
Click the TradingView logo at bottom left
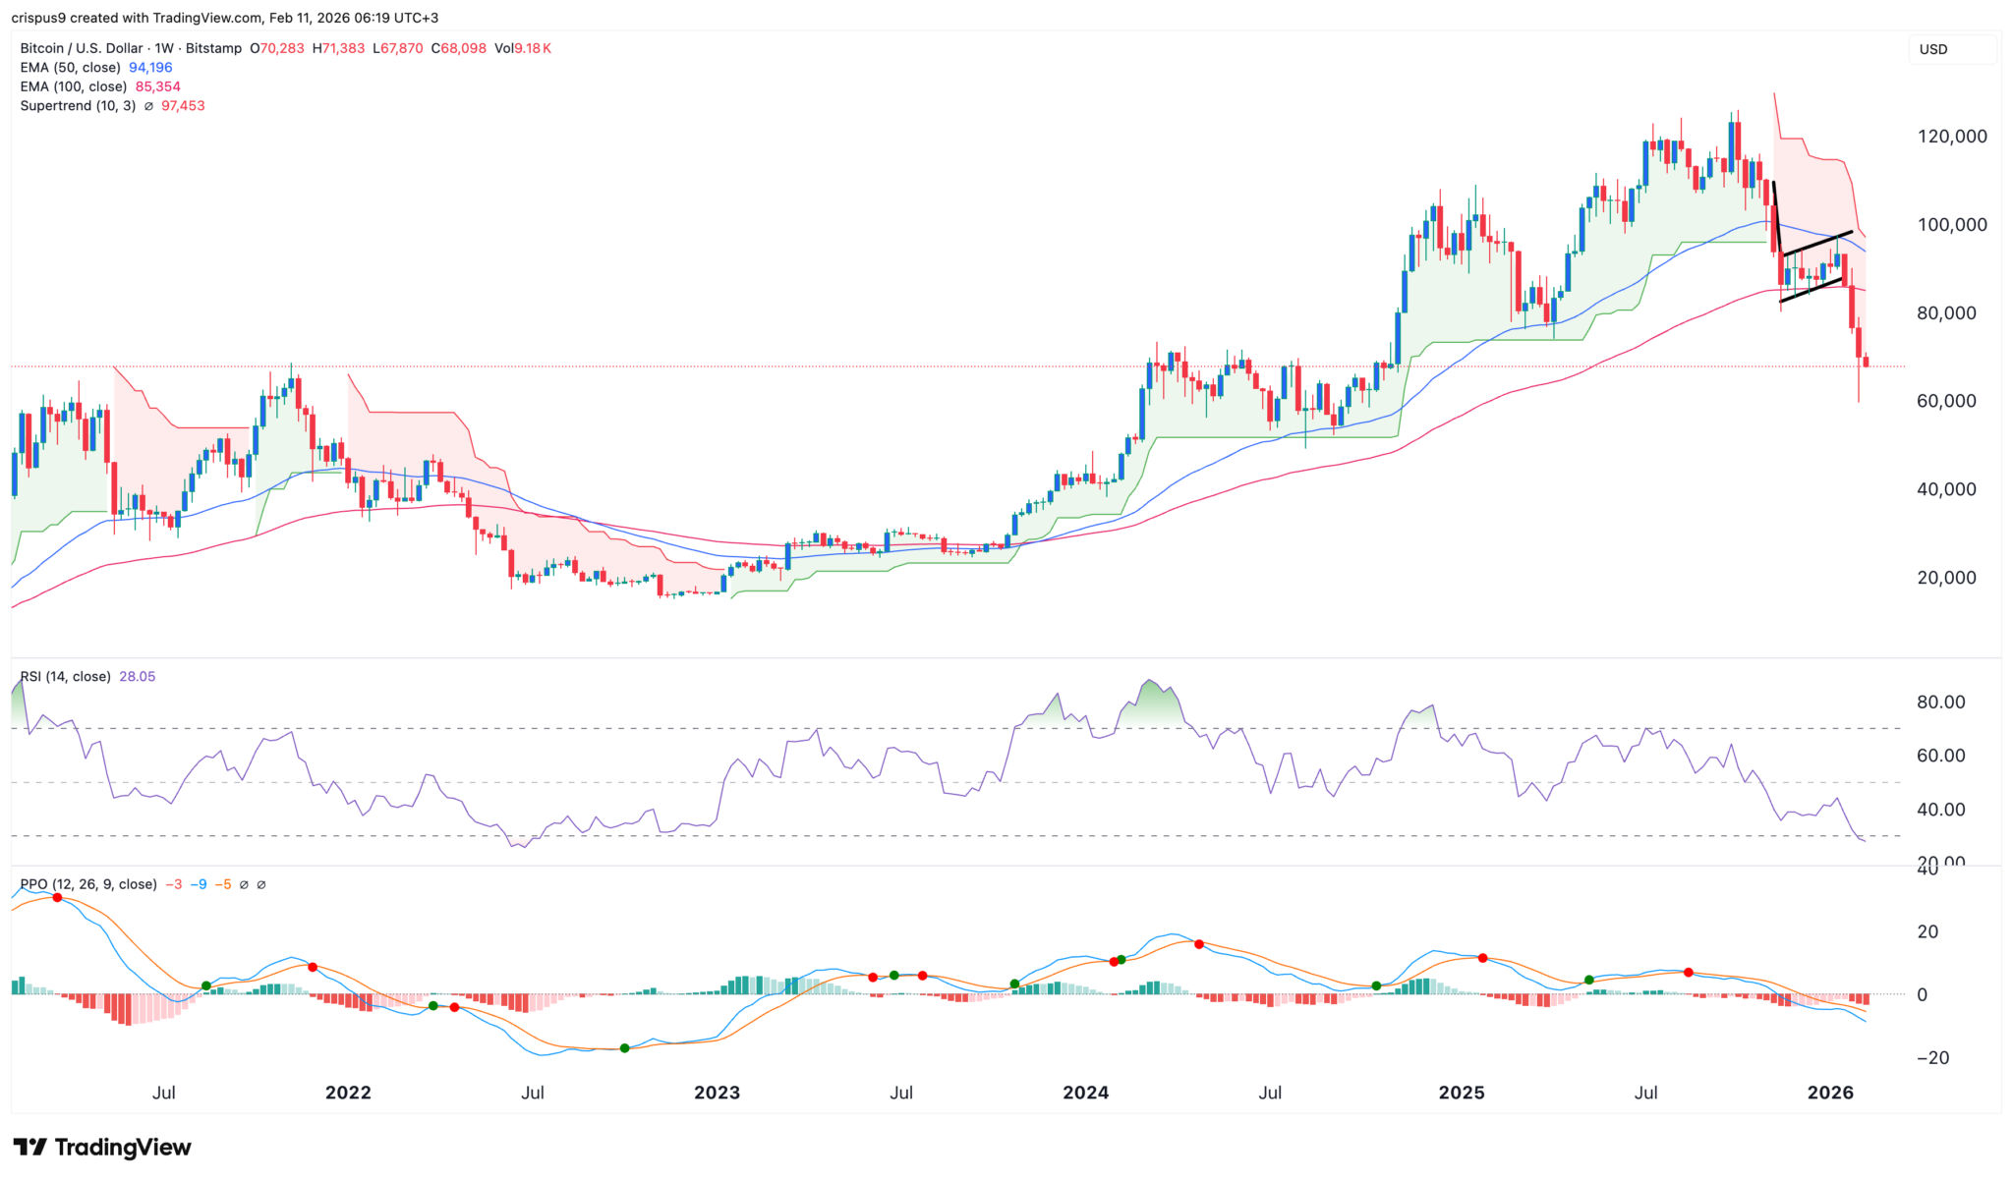click(102, 1147)
